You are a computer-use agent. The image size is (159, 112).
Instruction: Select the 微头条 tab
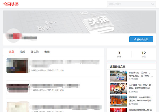(x=35, y=52)
